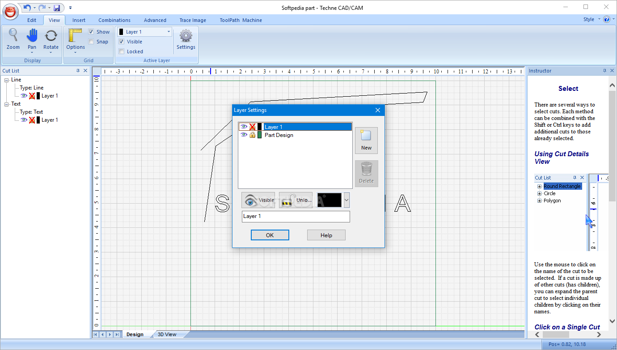This screenshot has height=350, width=617.
Task: Click the layer name input field
Action: (296, 216)
